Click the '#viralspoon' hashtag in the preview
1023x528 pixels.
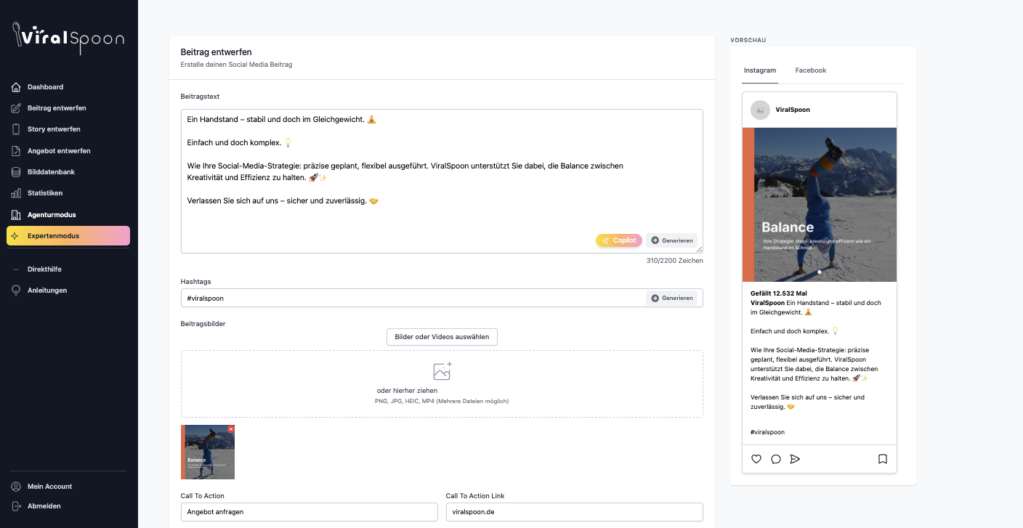(767, 432)
